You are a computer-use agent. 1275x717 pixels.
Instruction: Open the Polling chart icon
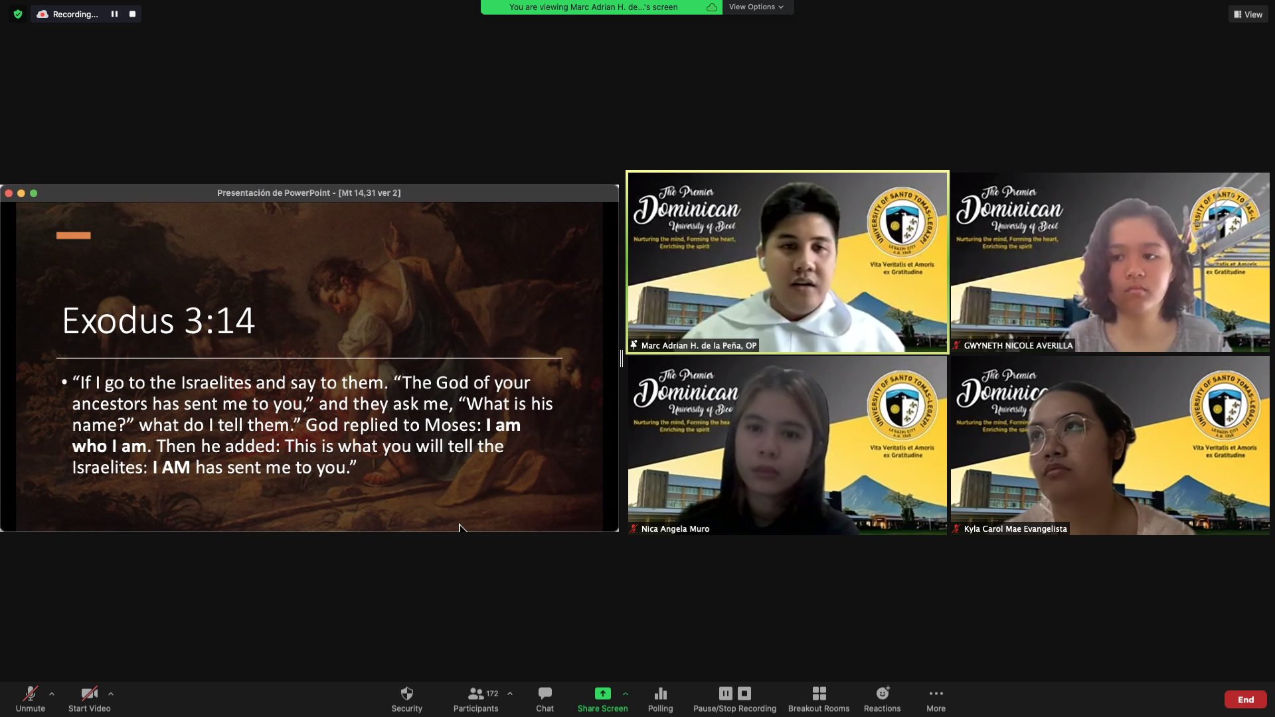(x=660, y=694)
